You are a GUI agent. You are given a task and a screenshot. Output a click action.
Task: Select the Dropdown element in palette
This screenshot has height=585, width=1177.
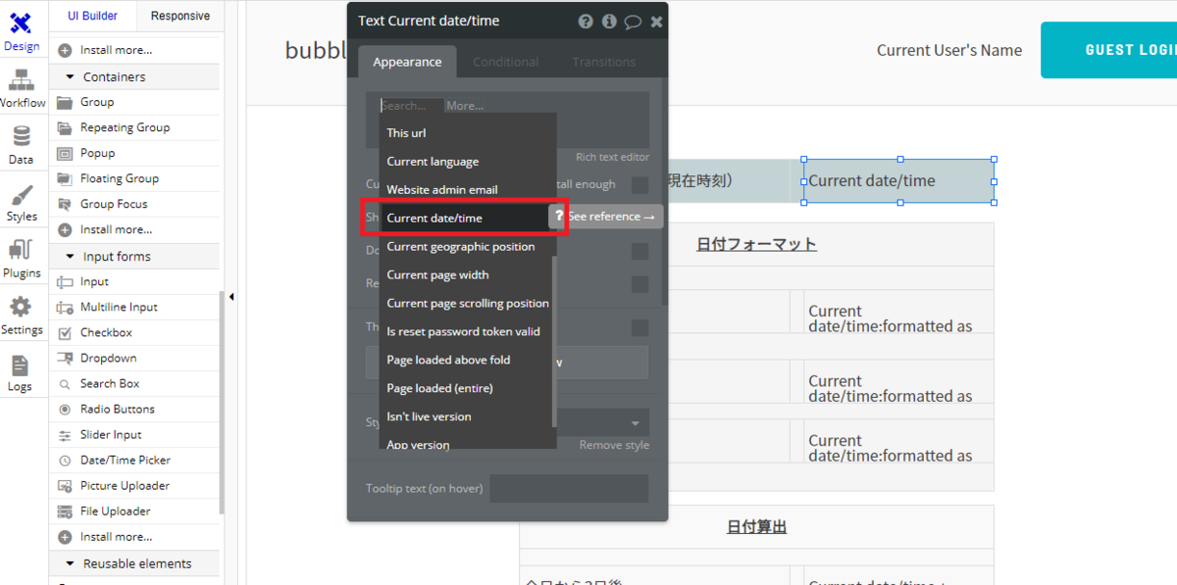tap(135, 358)
